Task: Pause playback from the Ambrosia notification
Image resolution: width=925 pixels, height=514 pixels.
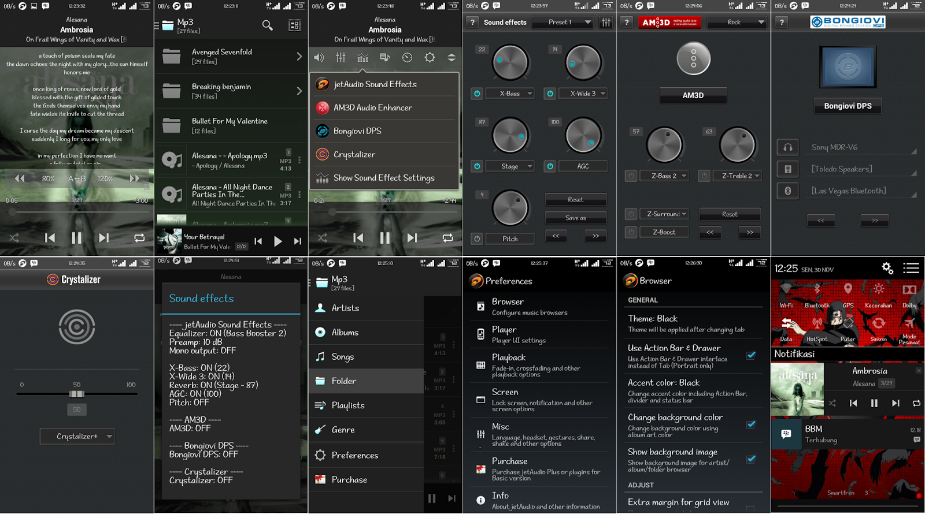Action: pos(874,403)
